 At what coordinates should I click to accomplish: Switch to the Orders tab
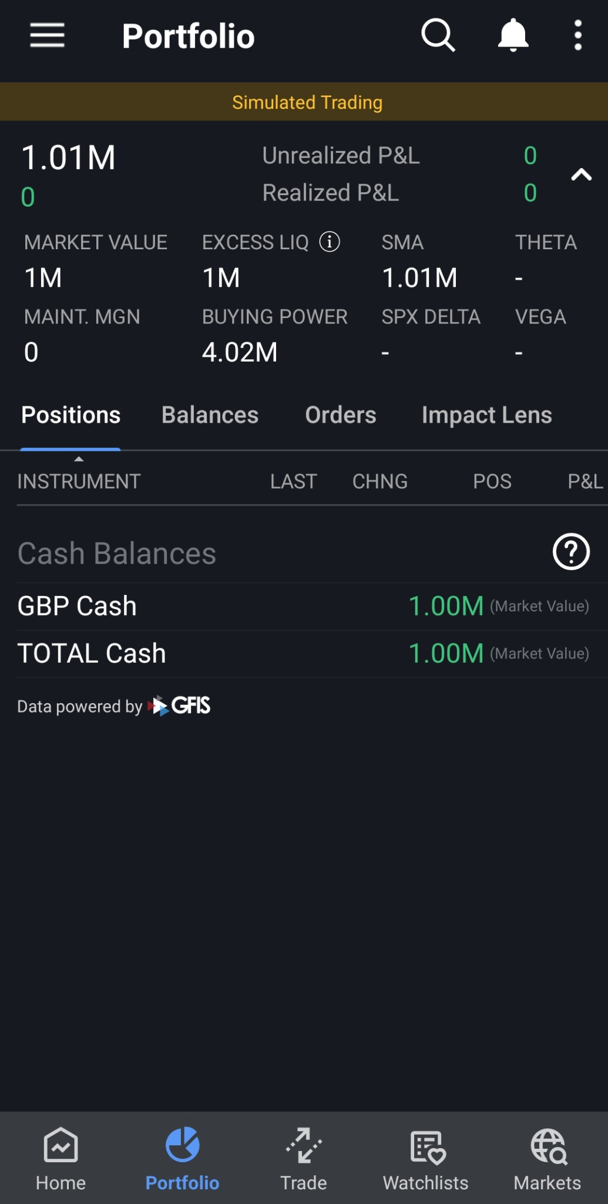point(341,415)
